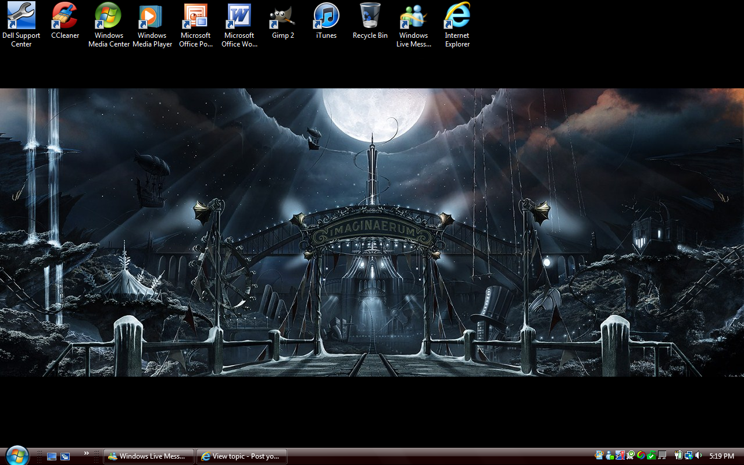Click Show Desktop in Quick Launch

point(52,457)
